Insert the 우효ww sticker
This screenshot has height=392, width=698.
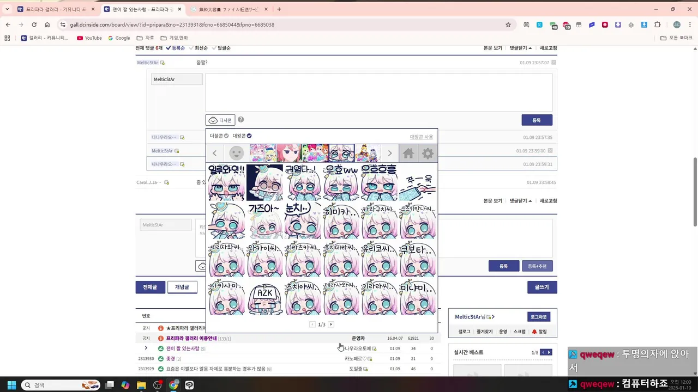(341, 183)
